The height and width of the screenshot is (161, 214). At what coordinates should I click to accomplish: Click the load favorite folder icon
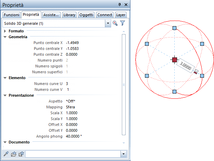click(x=13, y=154)
